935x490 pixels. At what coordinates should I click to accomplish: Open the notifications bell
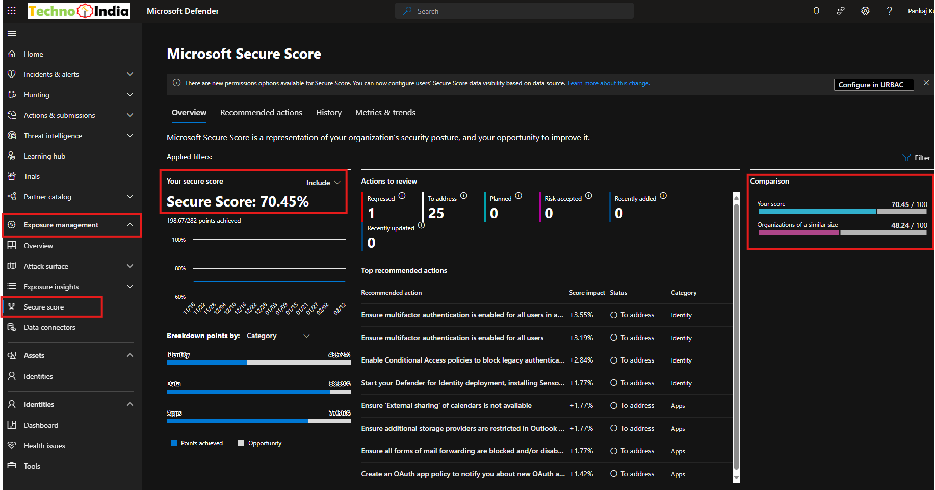click(x=816, y=10)
